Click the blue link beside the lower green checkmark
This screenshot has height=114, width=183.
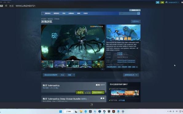pyautogui.click(x=121, y=100)
